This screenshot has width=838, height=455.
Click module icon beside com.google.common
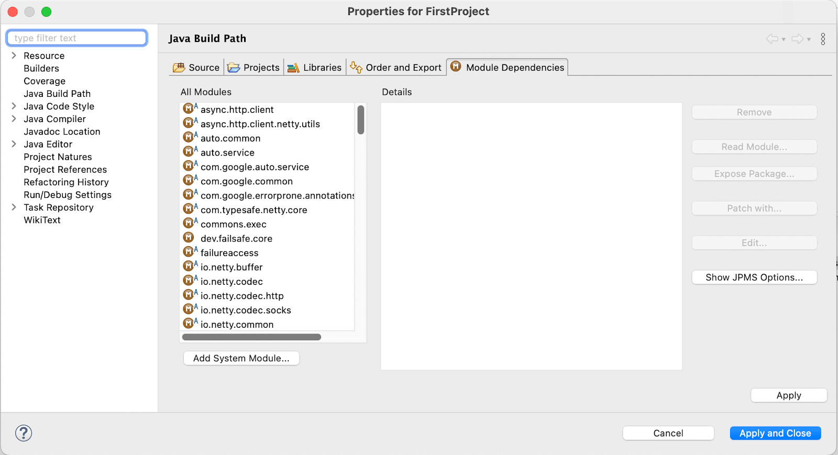(189, 180)
